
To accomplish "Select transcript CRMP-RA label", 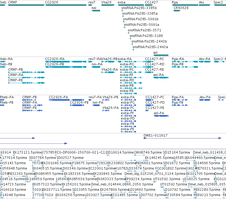I will pyautogui.click(x=16, y=75).
